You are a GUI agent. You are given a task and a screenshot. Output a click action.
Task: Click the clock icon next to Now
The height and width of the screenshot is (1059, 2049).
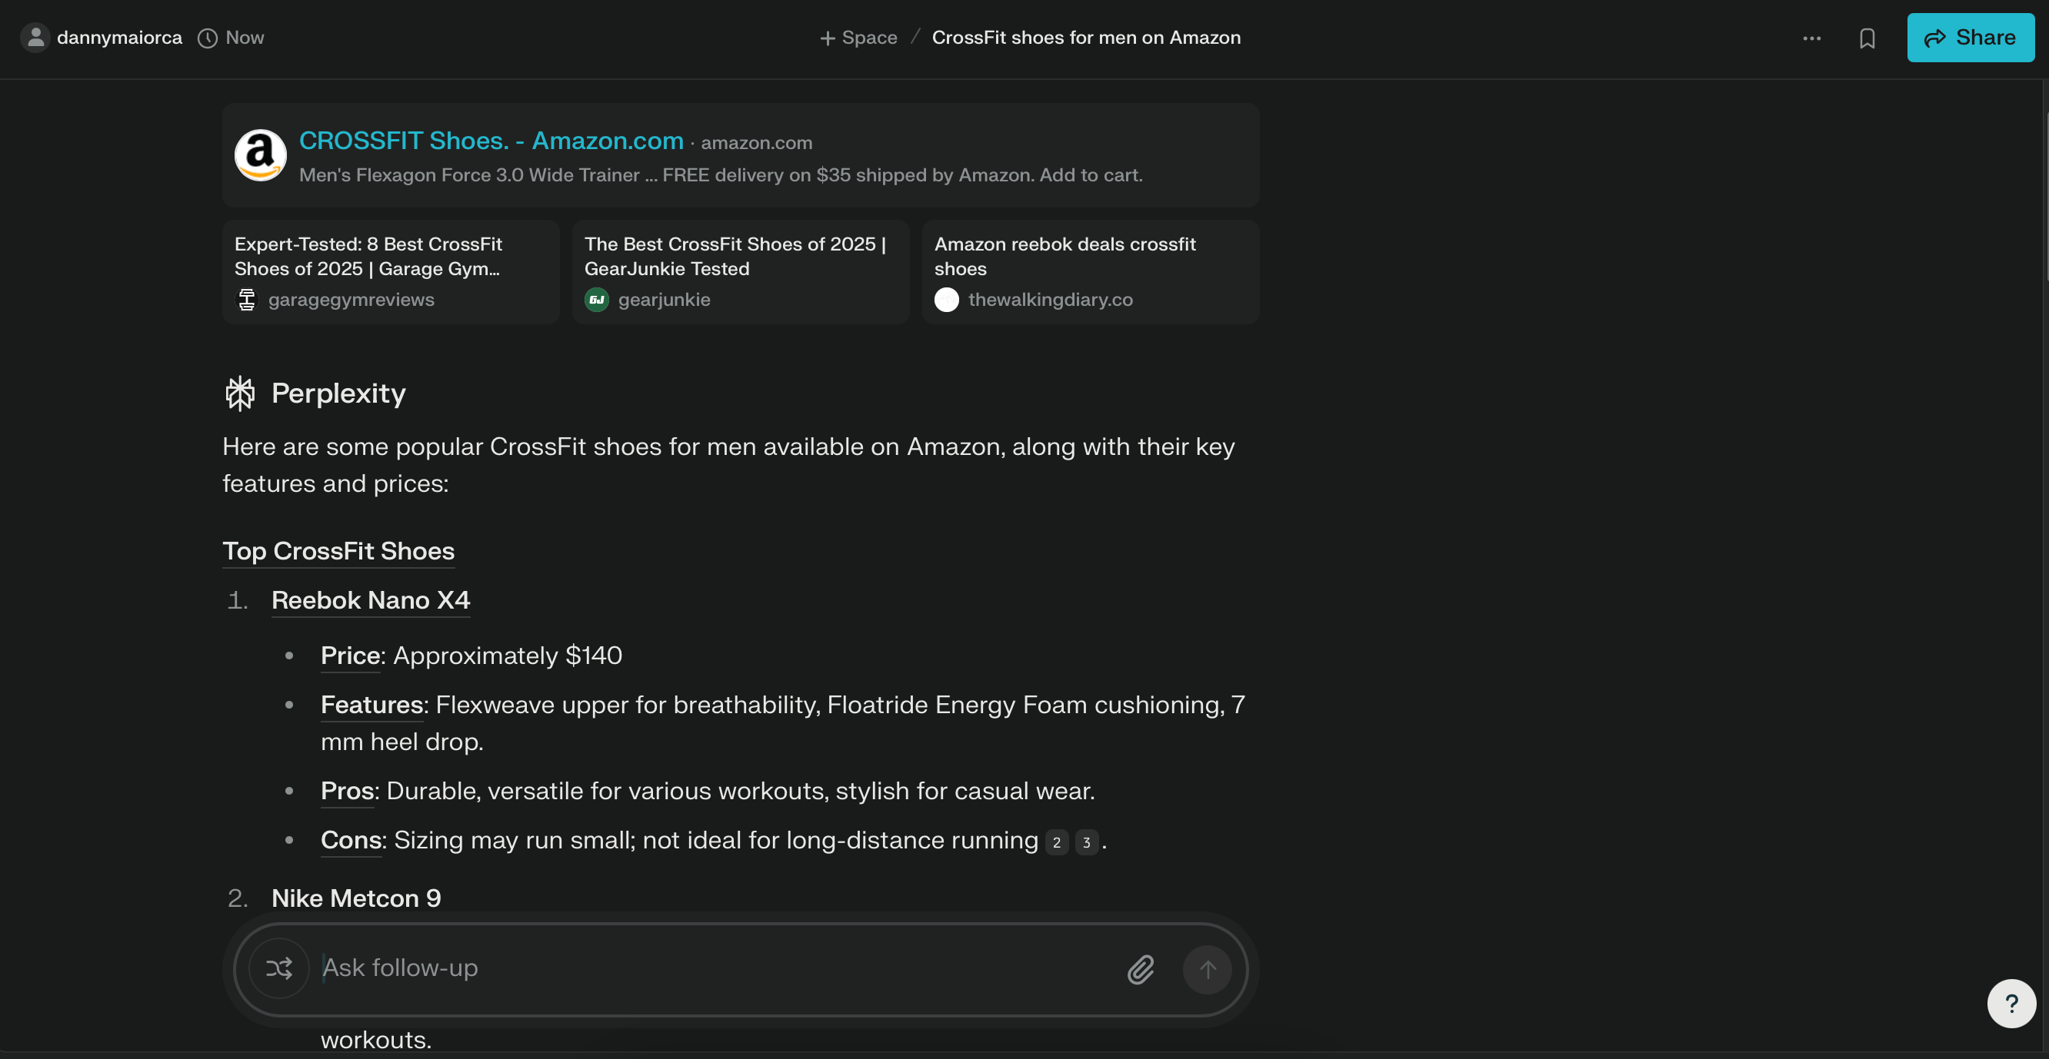[x=208, y=38]
